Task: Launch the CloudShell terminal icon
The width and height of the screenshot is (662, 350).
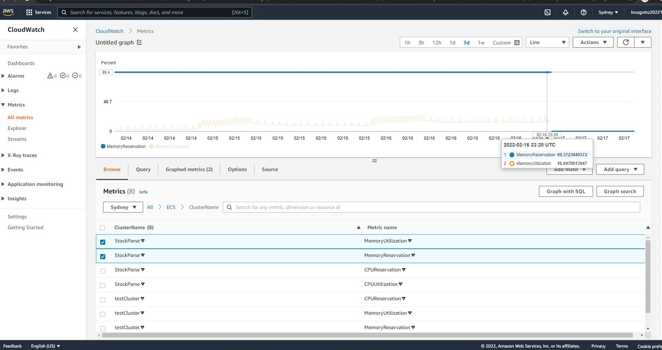Action: pyautogui.click(x=548, y=12)
